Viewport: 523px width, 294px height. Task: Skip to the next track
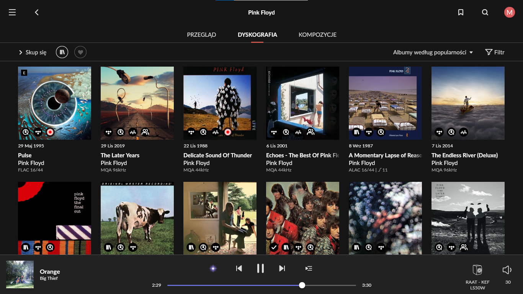pyautogui.click(x=282, y=268)
